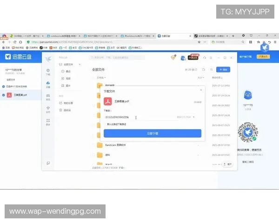
Task: Open the 视频 video category
Action: 68,79
